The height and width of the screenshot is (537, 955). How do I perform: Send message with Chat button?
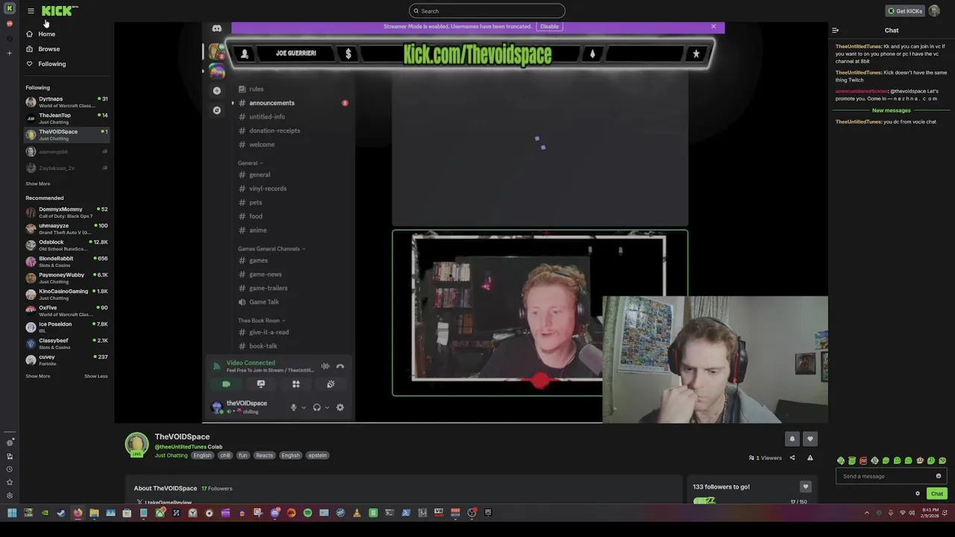pyautogui.click(x=937, y=494)
